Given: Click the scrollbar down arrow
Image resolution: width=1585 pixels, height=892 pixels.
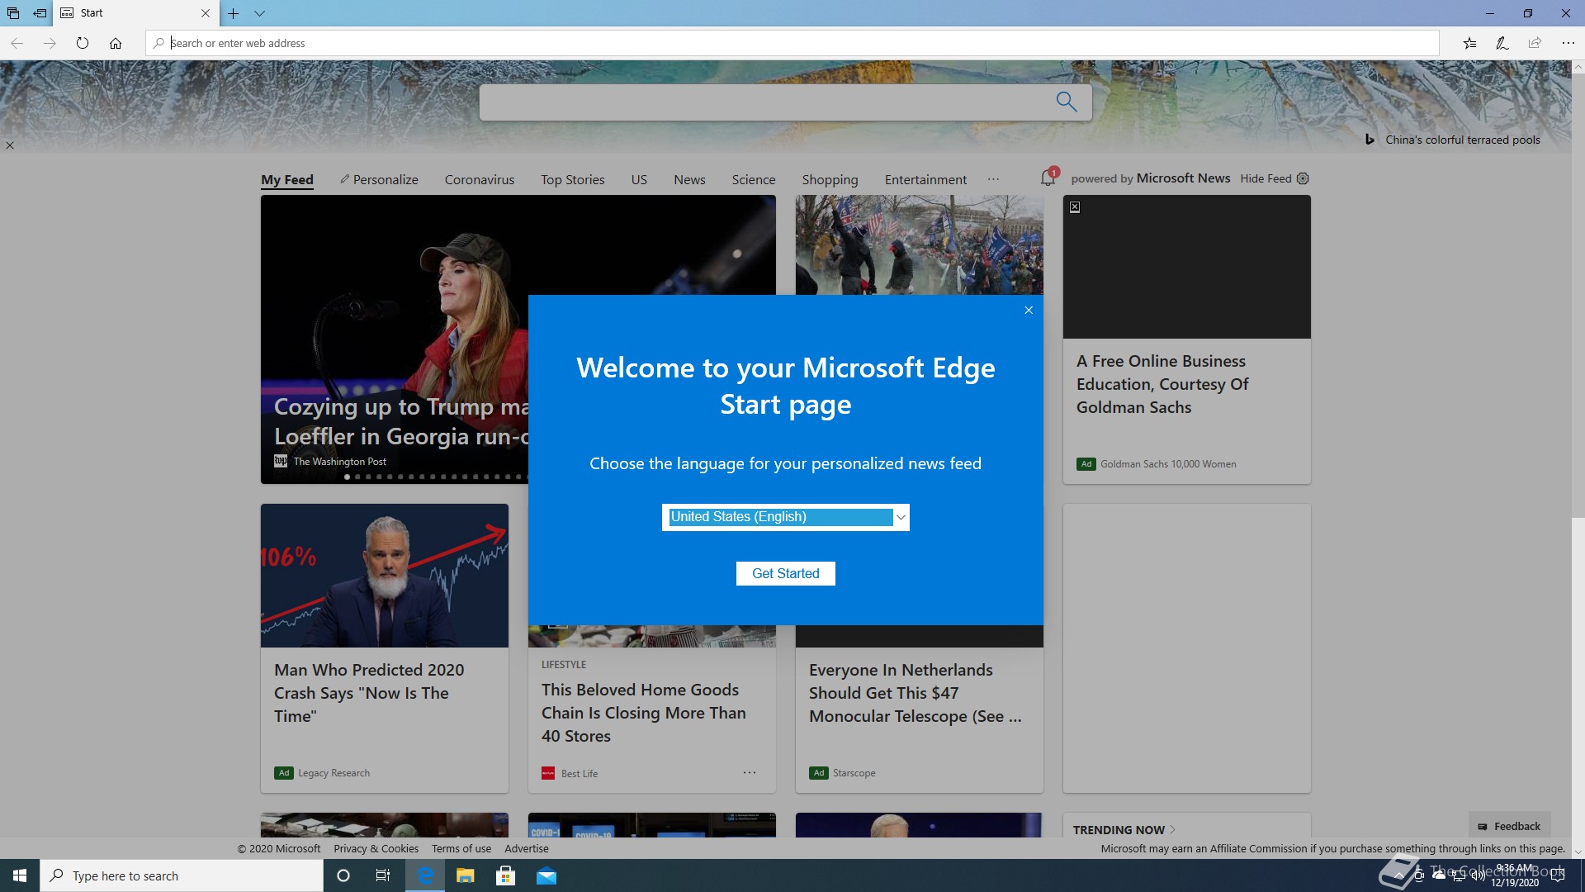Looking at the screenshot, I should coord(1578,852).
